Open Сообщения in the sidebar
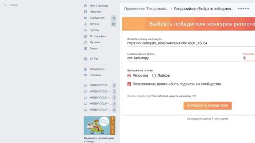The image size is (255, 143). 97,18
